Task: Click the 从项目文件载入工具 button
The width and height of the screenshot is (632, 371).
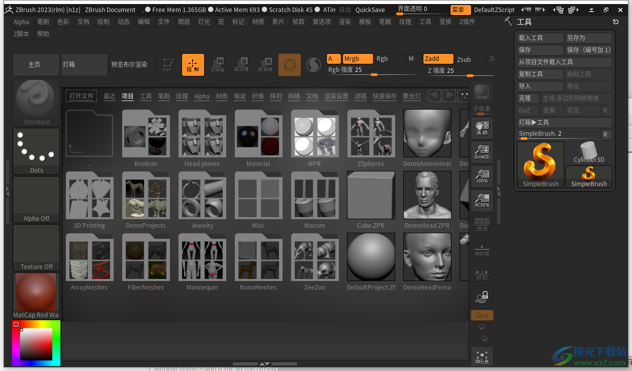Action: coord(565,62)
